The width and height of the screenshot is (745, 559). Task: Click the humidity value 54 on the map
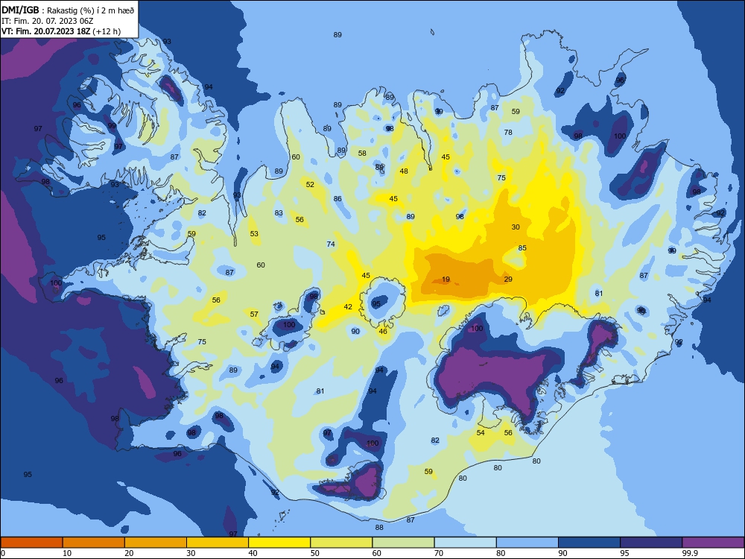click(481, 432)
